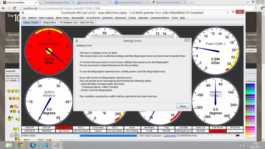Click the volume icon in system tray
This screenshot has height=149, width=265.
[244, 145]
